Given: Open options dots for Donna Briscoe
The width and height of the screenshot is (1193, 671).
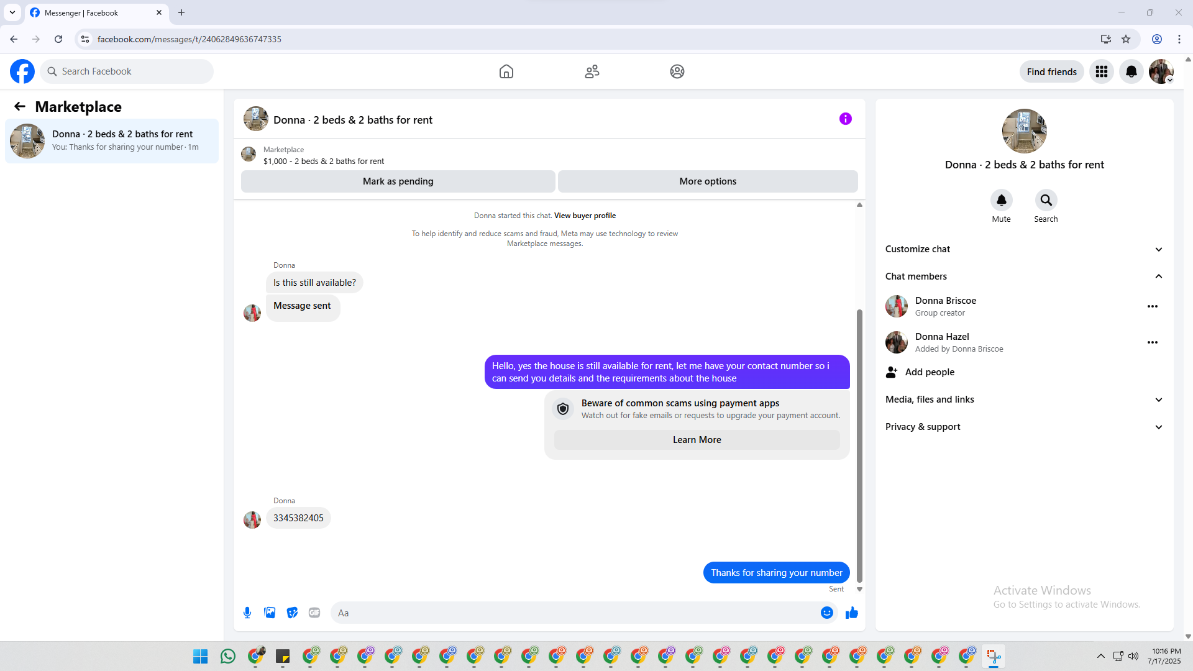Looking at the screenshot, I should [1153, 306].
